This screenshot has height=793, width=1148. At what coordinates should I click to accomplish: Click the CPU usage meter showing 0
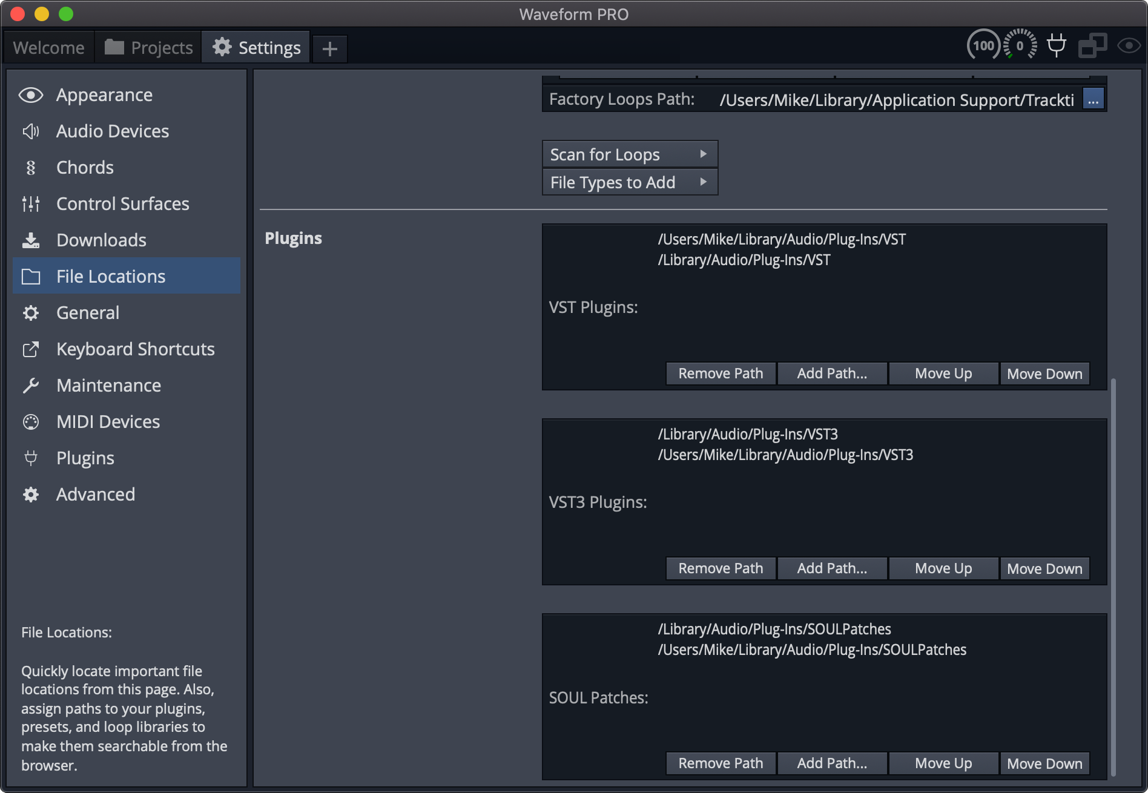tap(1020, 45)
